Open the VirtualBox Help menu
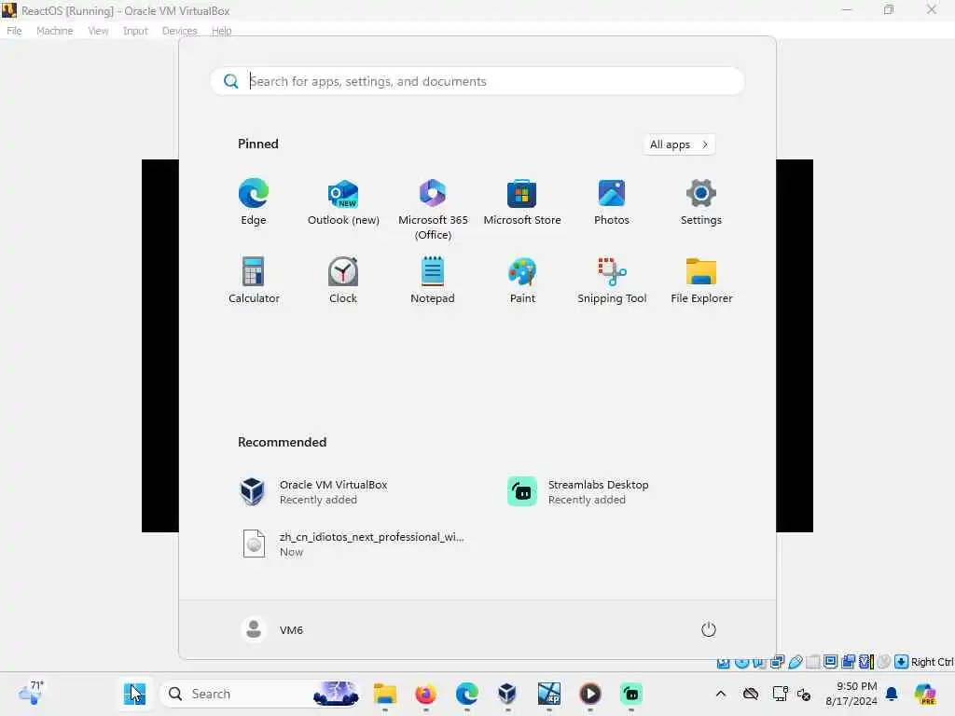Screen dimensions: 955x716 [x=222, y=31]
